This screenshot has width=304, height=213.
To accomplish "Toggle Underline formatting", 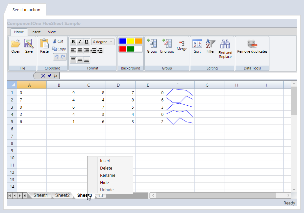I will pos(86,42).
